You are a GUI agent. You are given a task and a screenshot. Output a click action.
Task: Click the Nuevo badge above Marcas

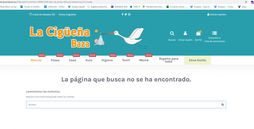(42, 55)
